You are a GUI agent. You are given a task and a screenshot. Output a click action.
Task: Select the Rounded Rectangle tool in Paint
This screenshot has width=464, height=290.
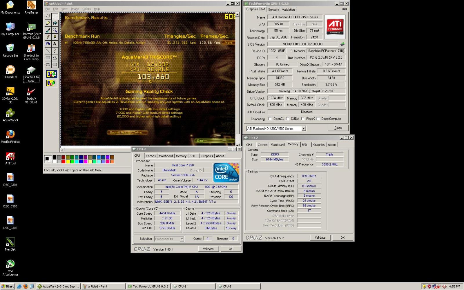(x=55, y=65)
